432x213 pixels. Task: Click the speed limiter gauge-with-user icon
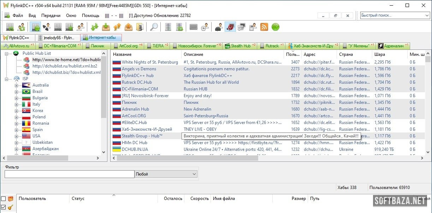tap(219, 27)
